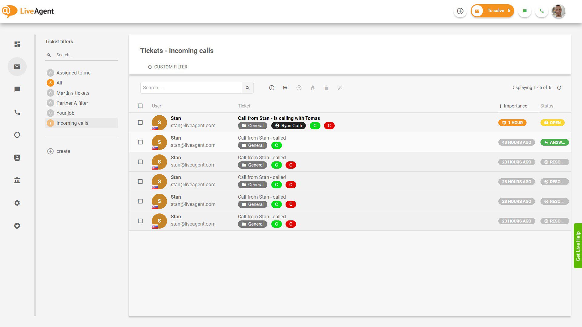Open the user avatar profile menu
This screenshot has height=327, width=582.
pyautogui.click(x=558, y=11)
